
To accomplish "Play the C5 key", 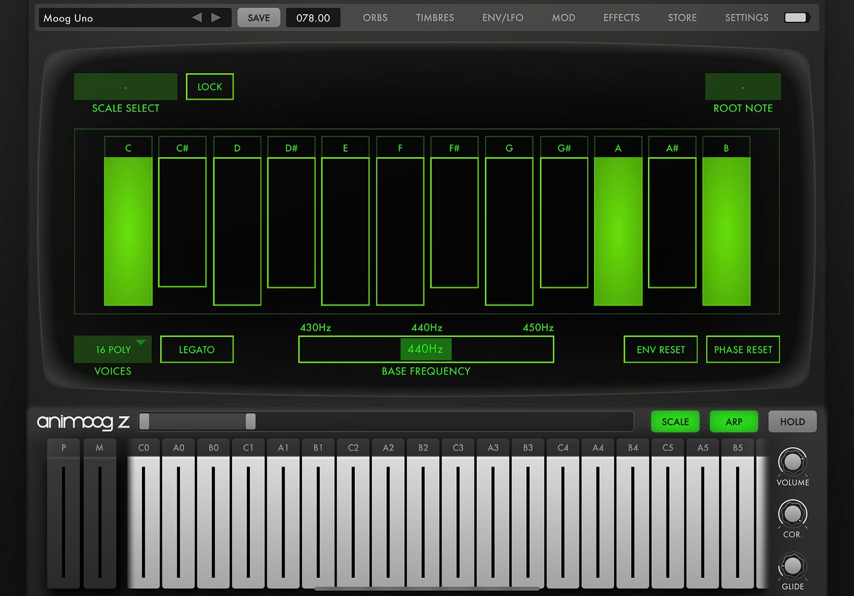I will [x=667, y=522].
